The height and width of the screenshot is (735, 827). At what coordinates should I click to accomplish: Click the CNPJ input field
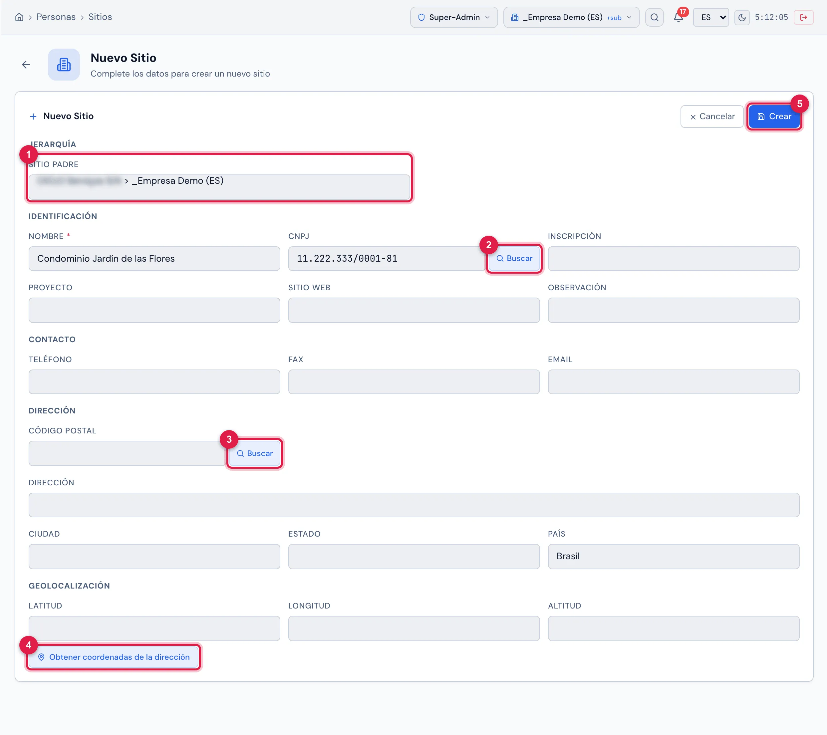pyautogui.click(x=387, y=259)
